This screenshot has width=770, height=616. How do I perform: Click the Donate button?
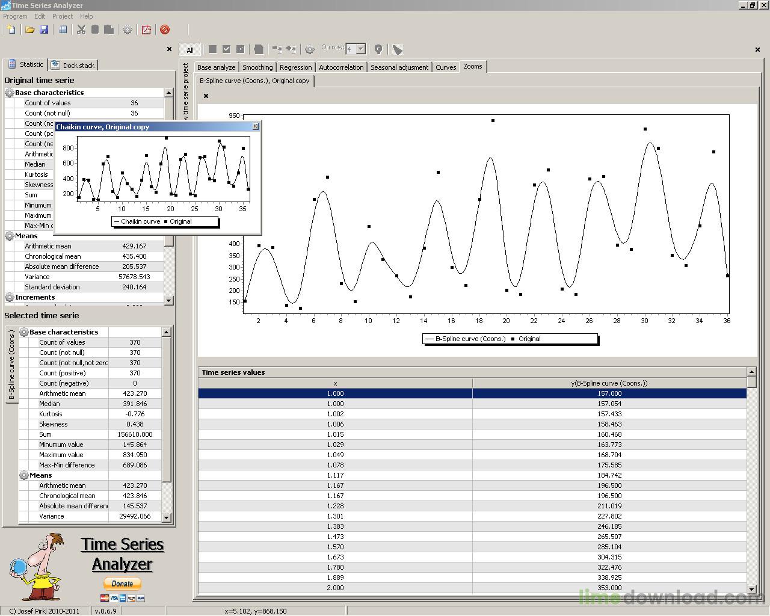coord(122,583)
